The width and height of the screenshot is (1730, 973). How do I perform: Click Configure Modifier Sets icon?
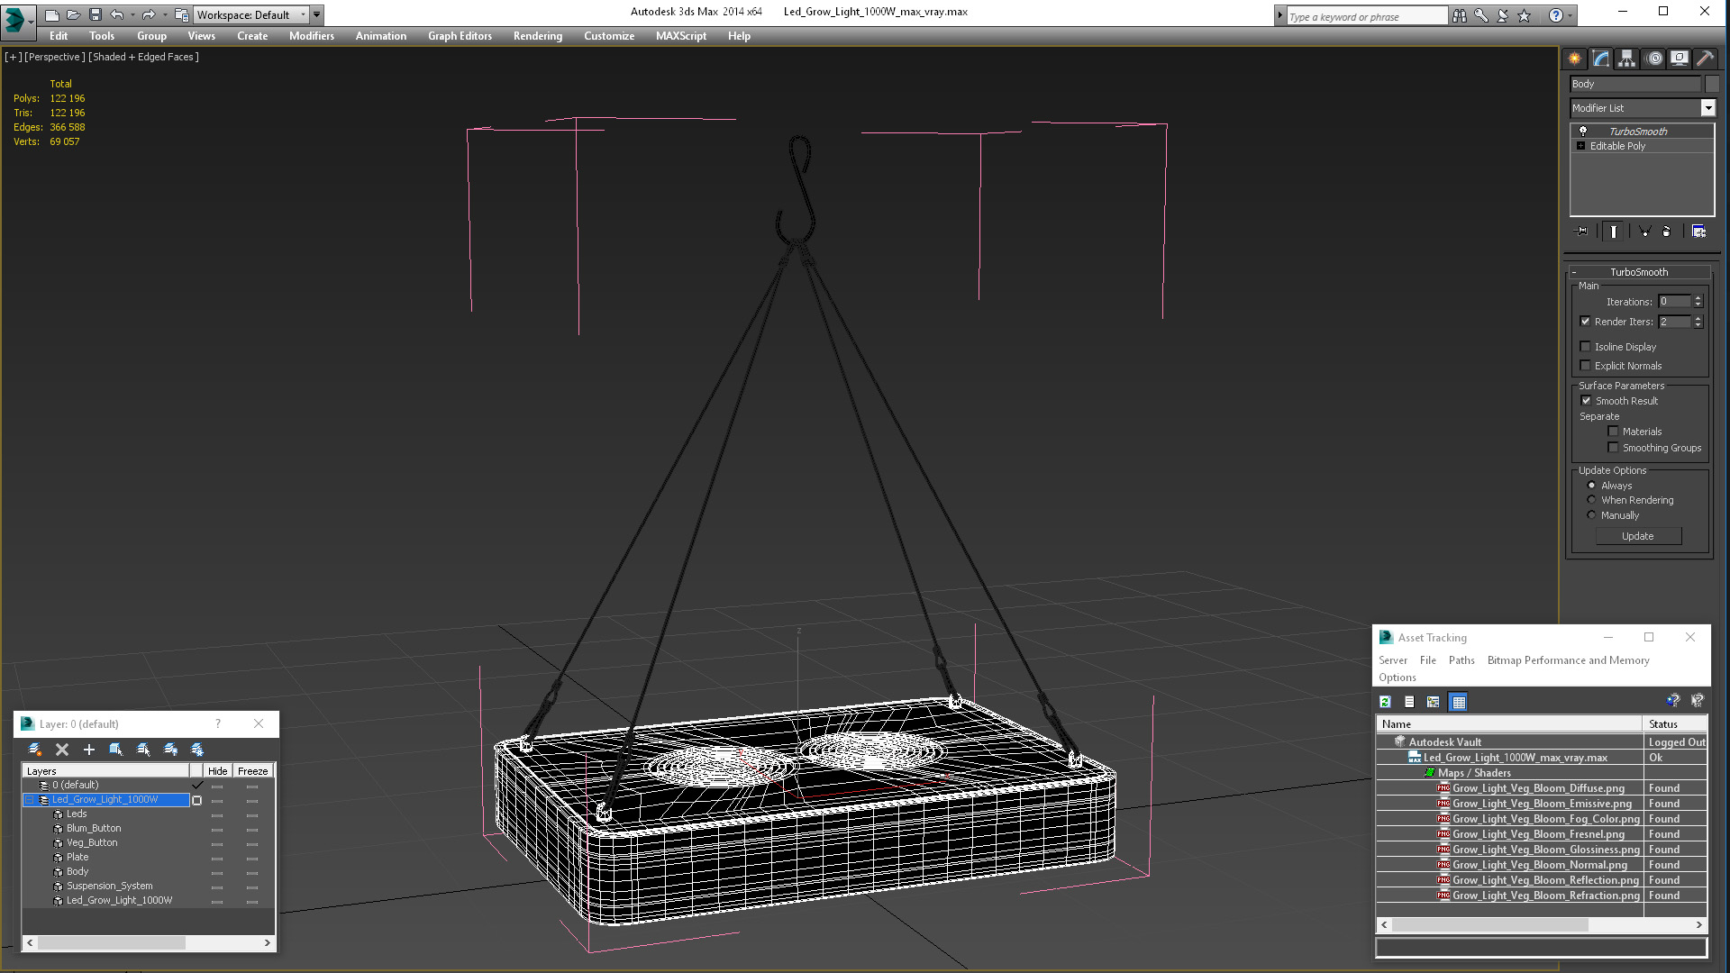click(x=1698, y=232)
